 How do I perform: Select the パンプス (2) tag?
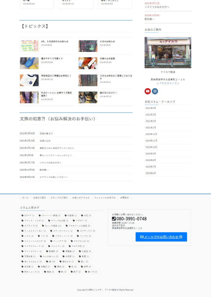(84, 236)
